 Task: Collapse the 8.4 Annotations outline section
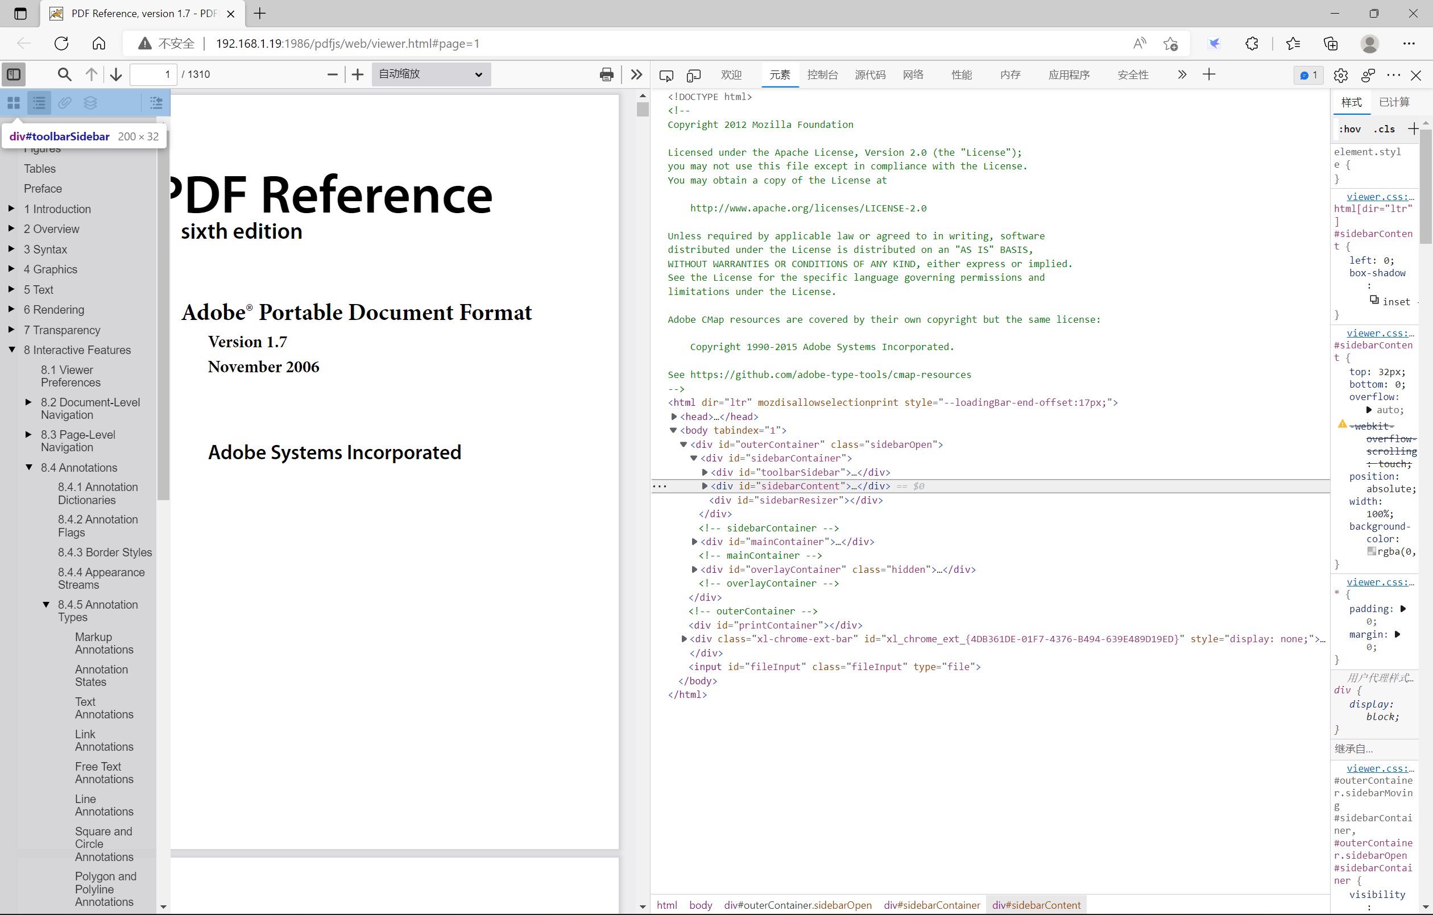coord(28,468)
